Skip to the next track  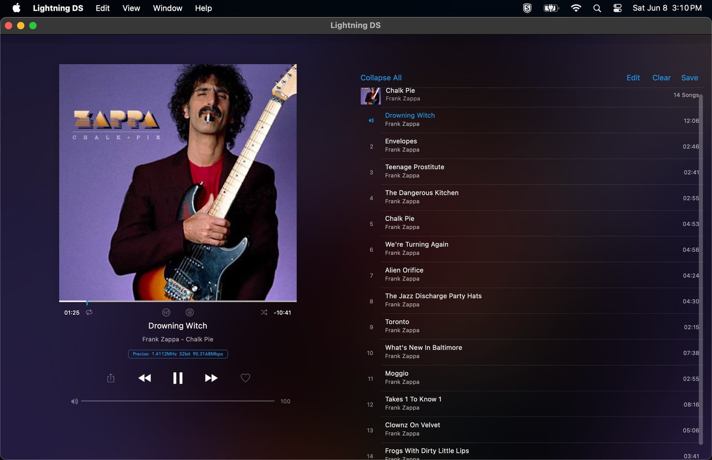(211, 378)
